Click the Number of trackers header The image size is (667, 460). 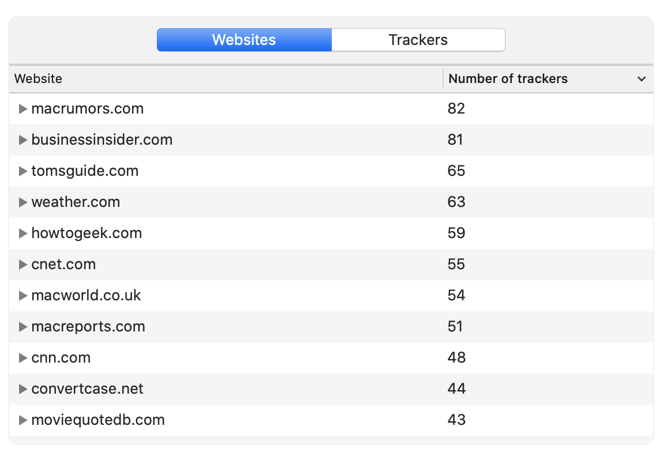click(x=508, y=79)
